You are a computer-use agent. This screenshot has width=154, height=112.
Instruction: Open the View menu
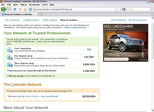[x=16, y=5]
